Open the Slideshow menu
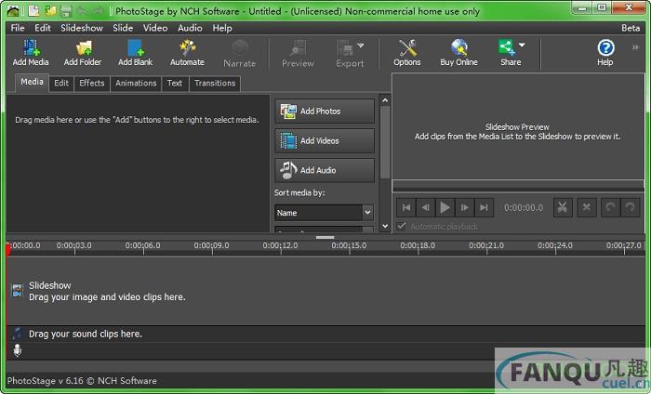 tap(82, 28)
